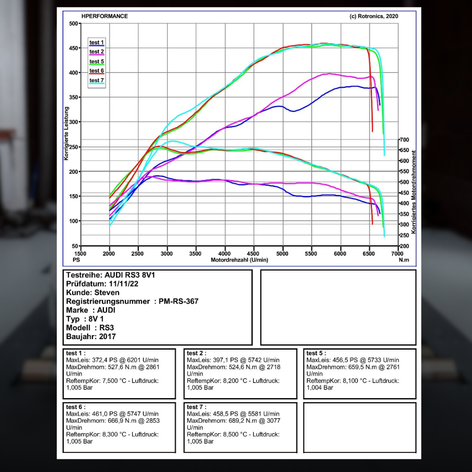Click the HPERFORMANCE chart title
Screen dimensions: 472x472
[x=104, y=16]
